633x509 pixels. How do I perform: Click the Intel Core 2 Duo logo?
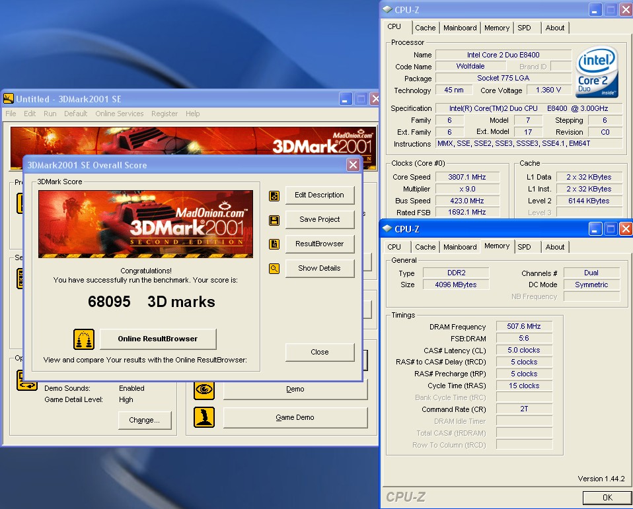(x=597, y=72)
